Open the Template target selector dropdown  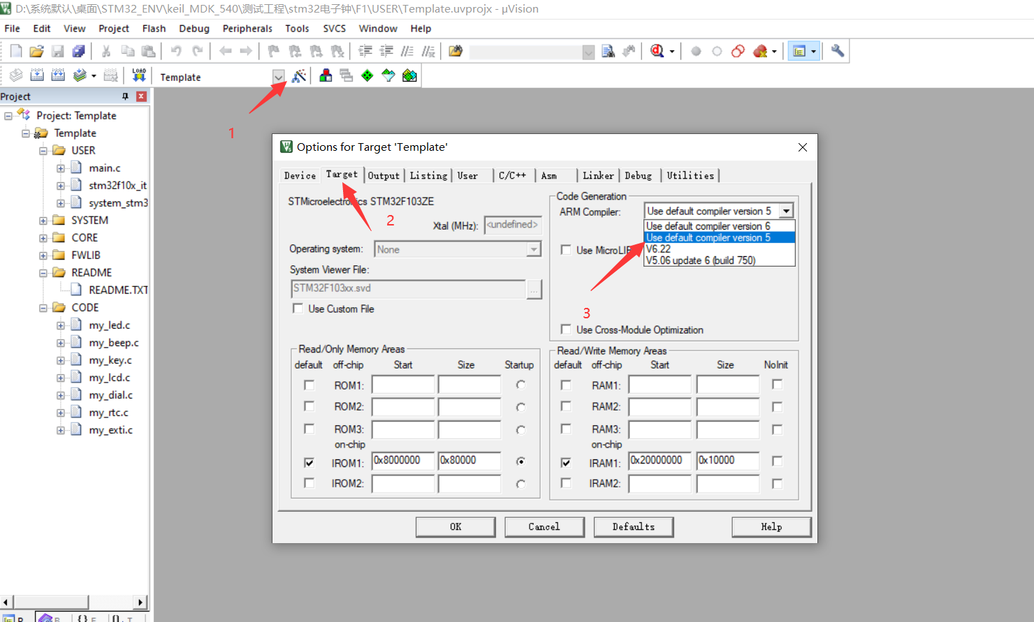tap(279, 77)
